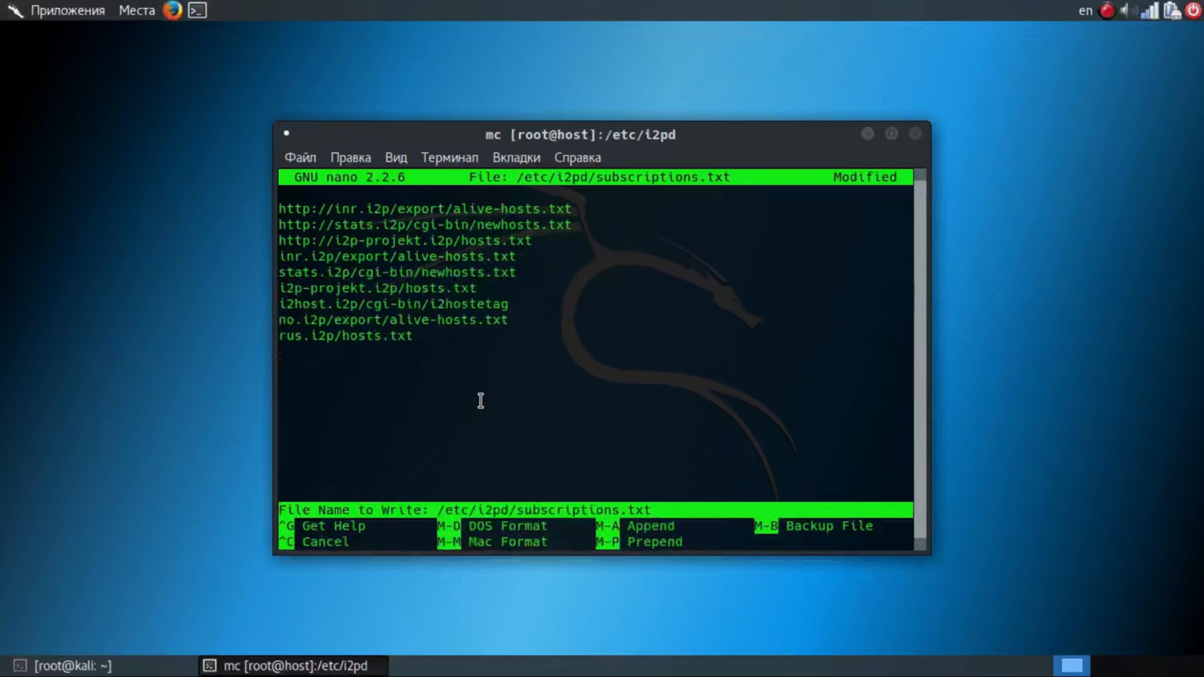Screen dimensions: 1204x677
Task: Click the 'Modified' status in the nano header
Action: 865,177
